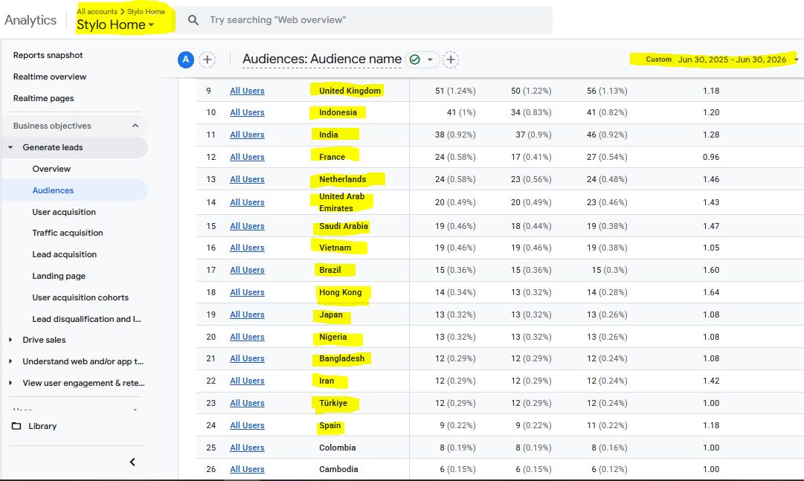Image resolution: width=804 pixels, height=481 pixels.
Task: Collapse the Generate leads group
Action: click(10, 147)
